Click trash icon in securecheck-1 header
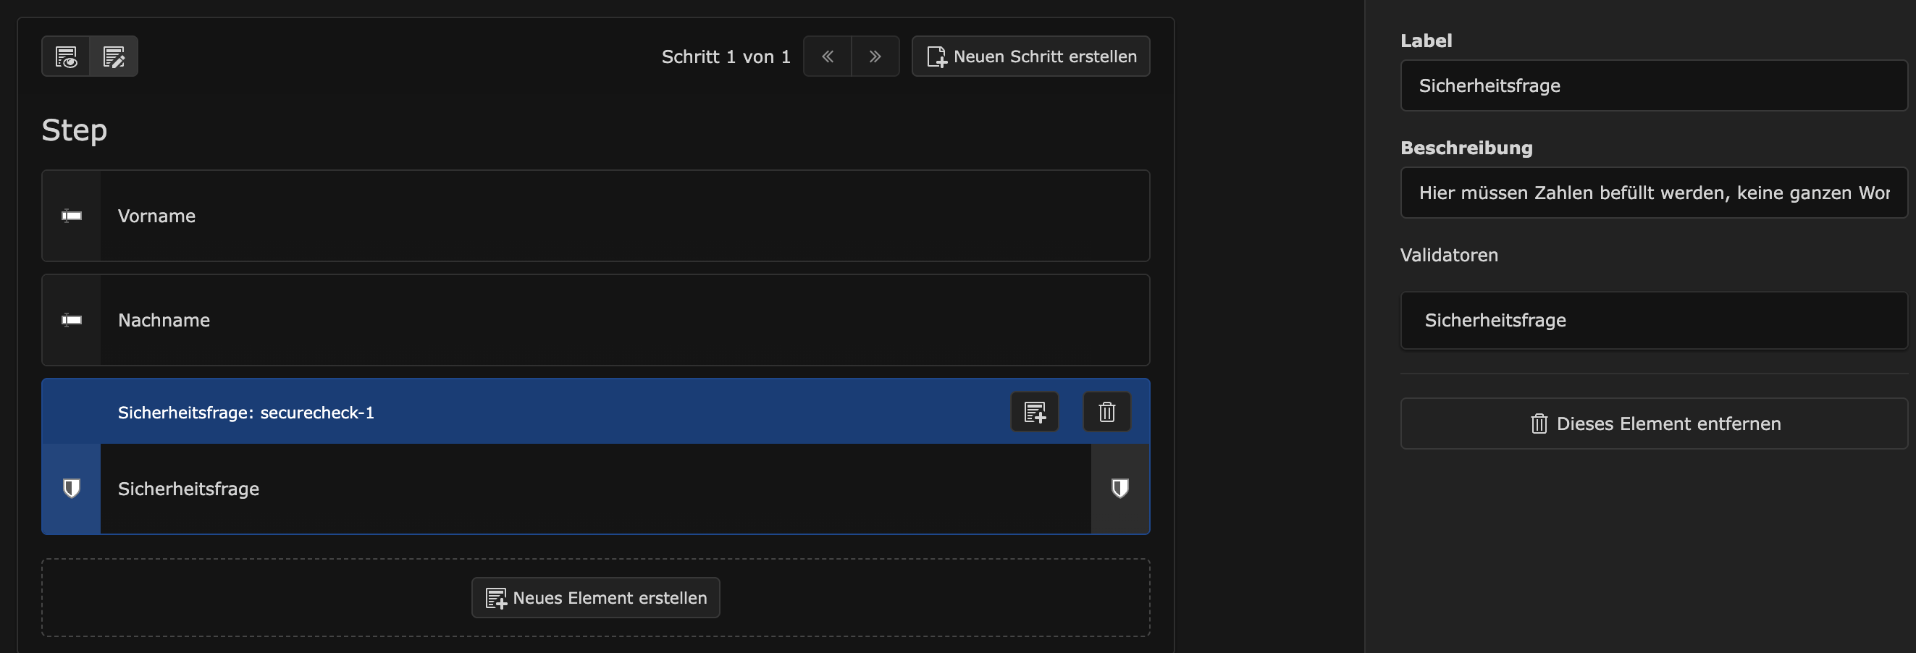 (x=1106, y=411)
